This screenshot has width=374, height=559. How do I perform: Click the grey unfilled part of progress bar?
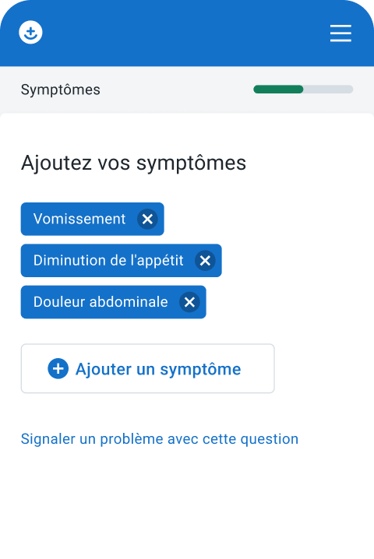(328, 89)
